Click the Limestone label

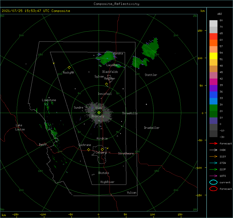click(49, 100)
